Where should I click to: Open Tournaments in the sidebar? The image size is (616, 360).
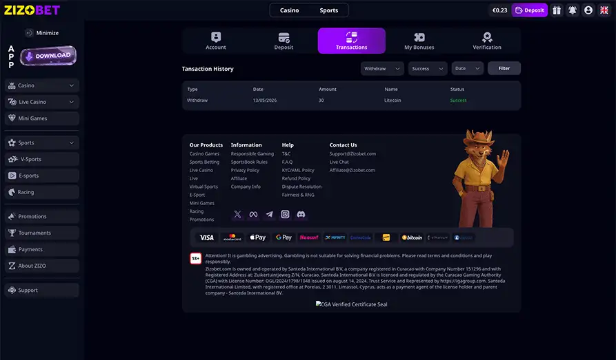[41, 233]
